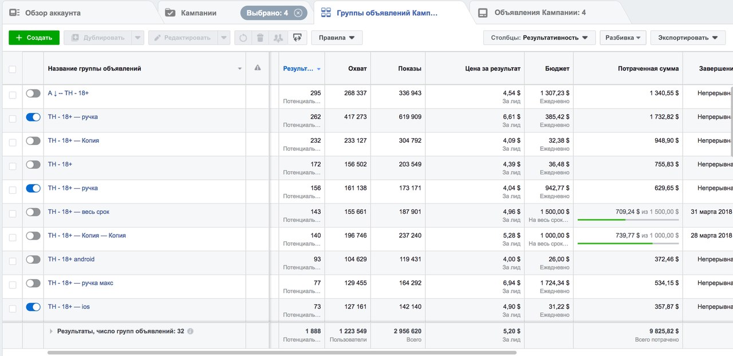Image resolution: width=733 pixels, height=356 pixels.
Task: Open the dropdown arrow next to Редактировать
Action: tap(224, 38)
